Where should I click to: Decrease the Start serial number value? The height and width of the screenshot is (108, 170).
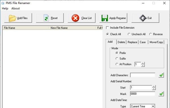[x=154, y=89]
